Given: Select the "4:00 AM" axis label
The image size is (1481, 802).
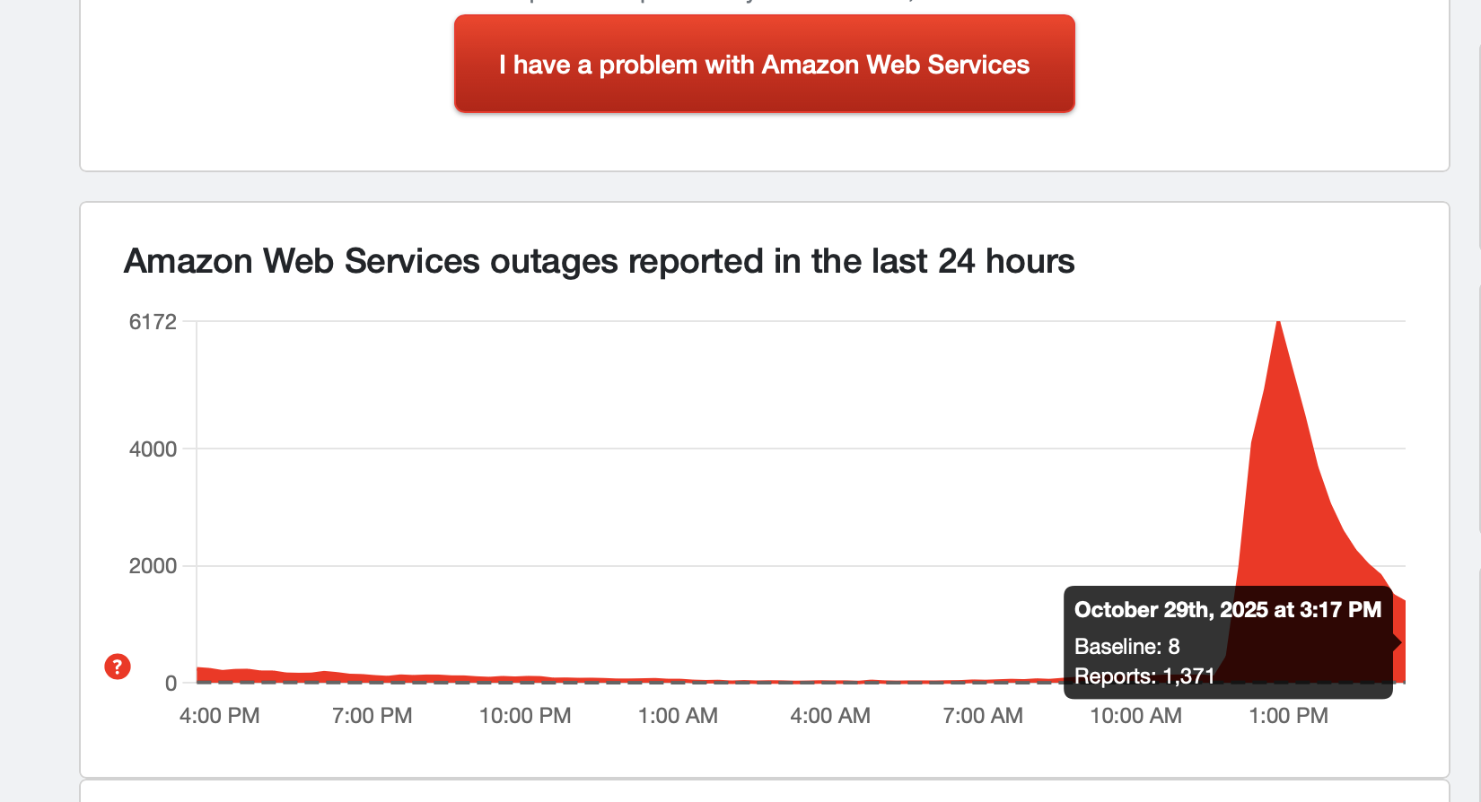Looking at the screenshot, I should pyautogui.click(x=830, y=716).
